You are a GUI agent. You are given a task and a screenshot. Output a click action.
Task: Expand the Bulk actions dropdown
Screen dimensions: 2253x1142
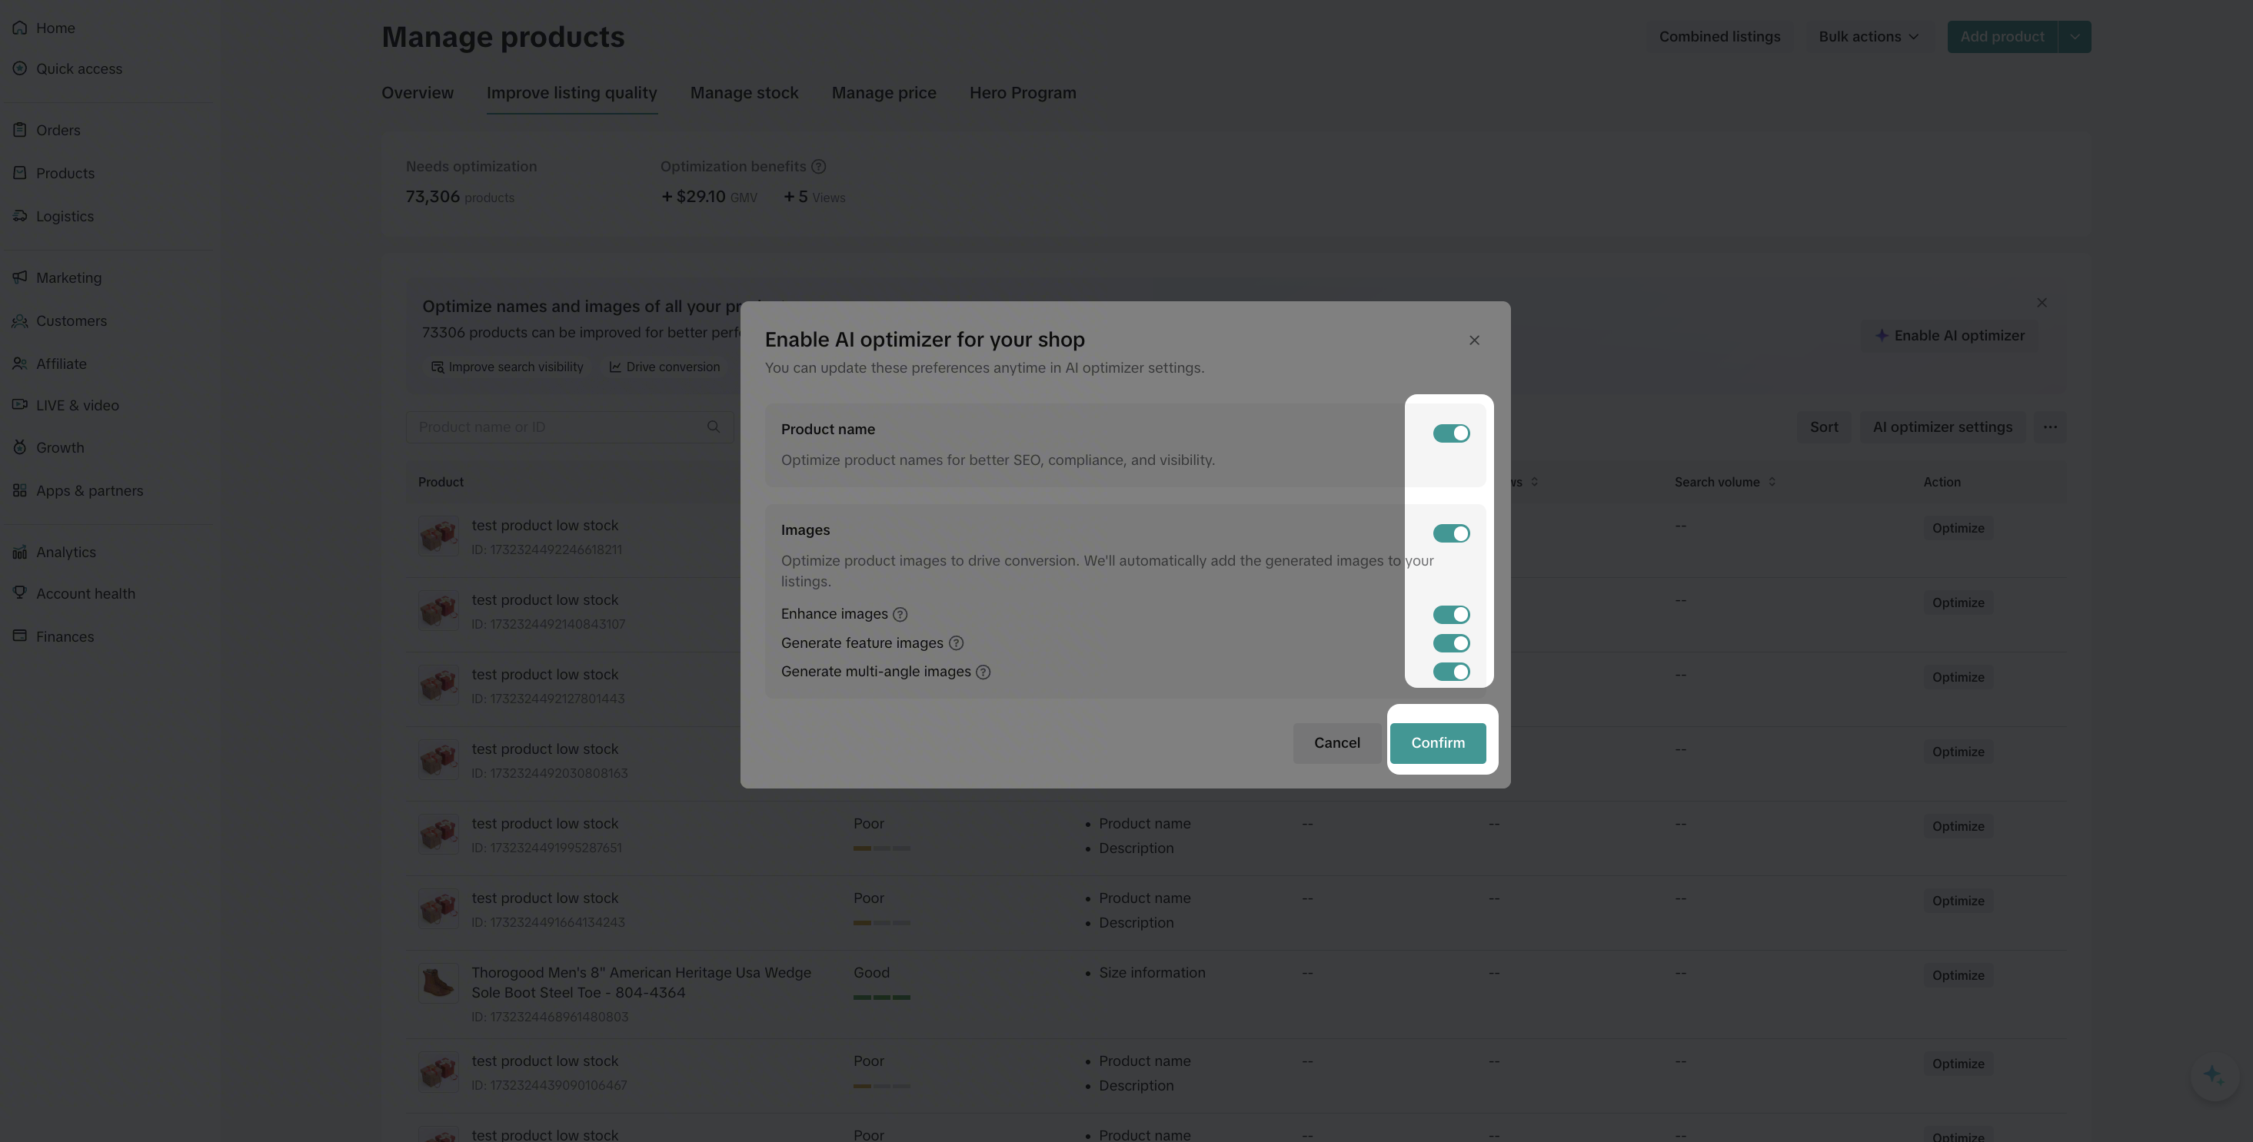(x=1869, y=37)
